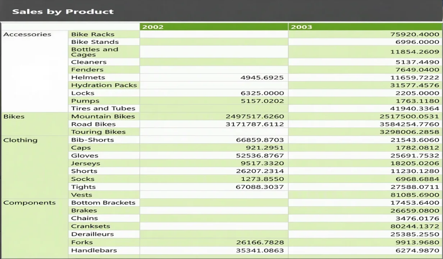Click the Bottles and Cages product
Screen dimensions: 443x259
pos(95,52)
